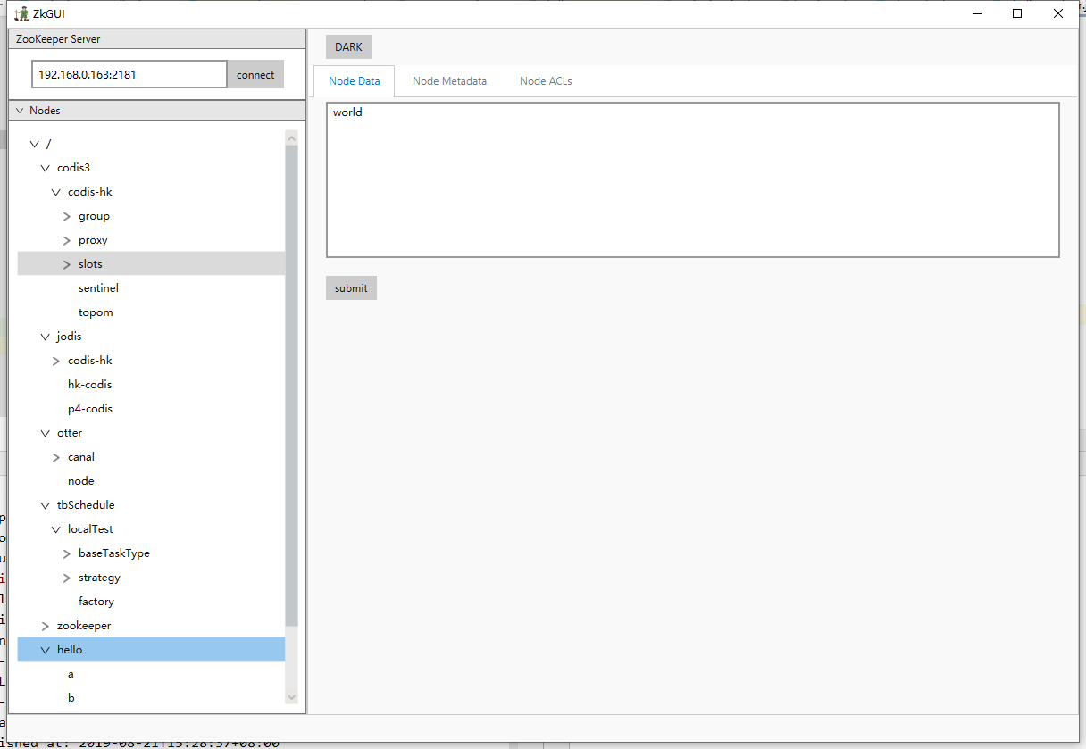Expand the proxy node
Image resolution: width=1086 pixels, height=749 pixels.
click(x=67, y=240)
